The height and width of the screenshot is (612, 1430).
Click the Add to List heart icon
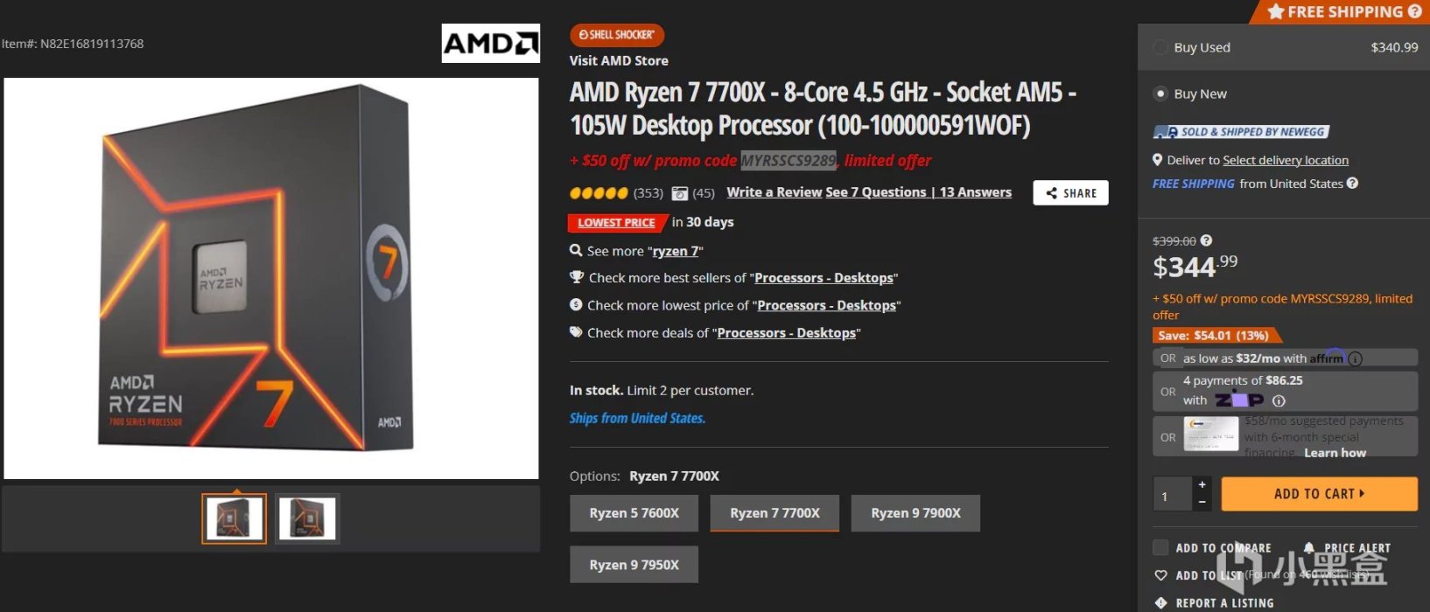[x=1161, y=575]
